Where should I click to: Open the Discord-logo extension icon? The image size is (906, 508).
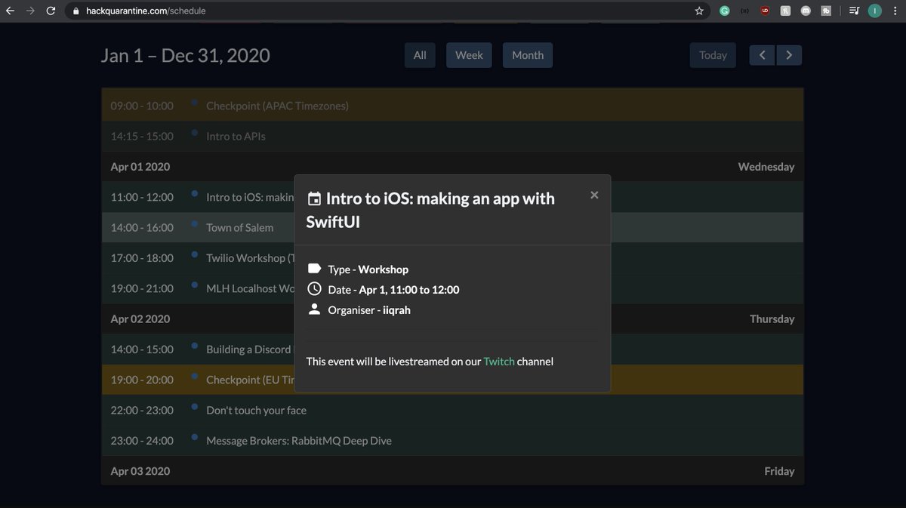pos(806,11)
